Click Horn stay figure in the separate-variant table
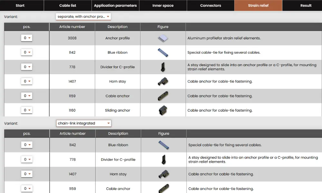The height and width of the screenshot is (193, 322). point(163,81)
